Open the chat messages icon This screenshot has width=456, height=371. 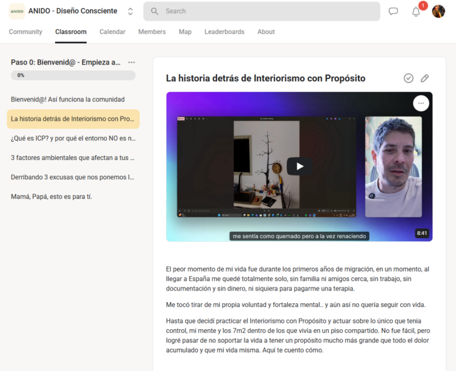pyautogui.click(x=393, y=11)
